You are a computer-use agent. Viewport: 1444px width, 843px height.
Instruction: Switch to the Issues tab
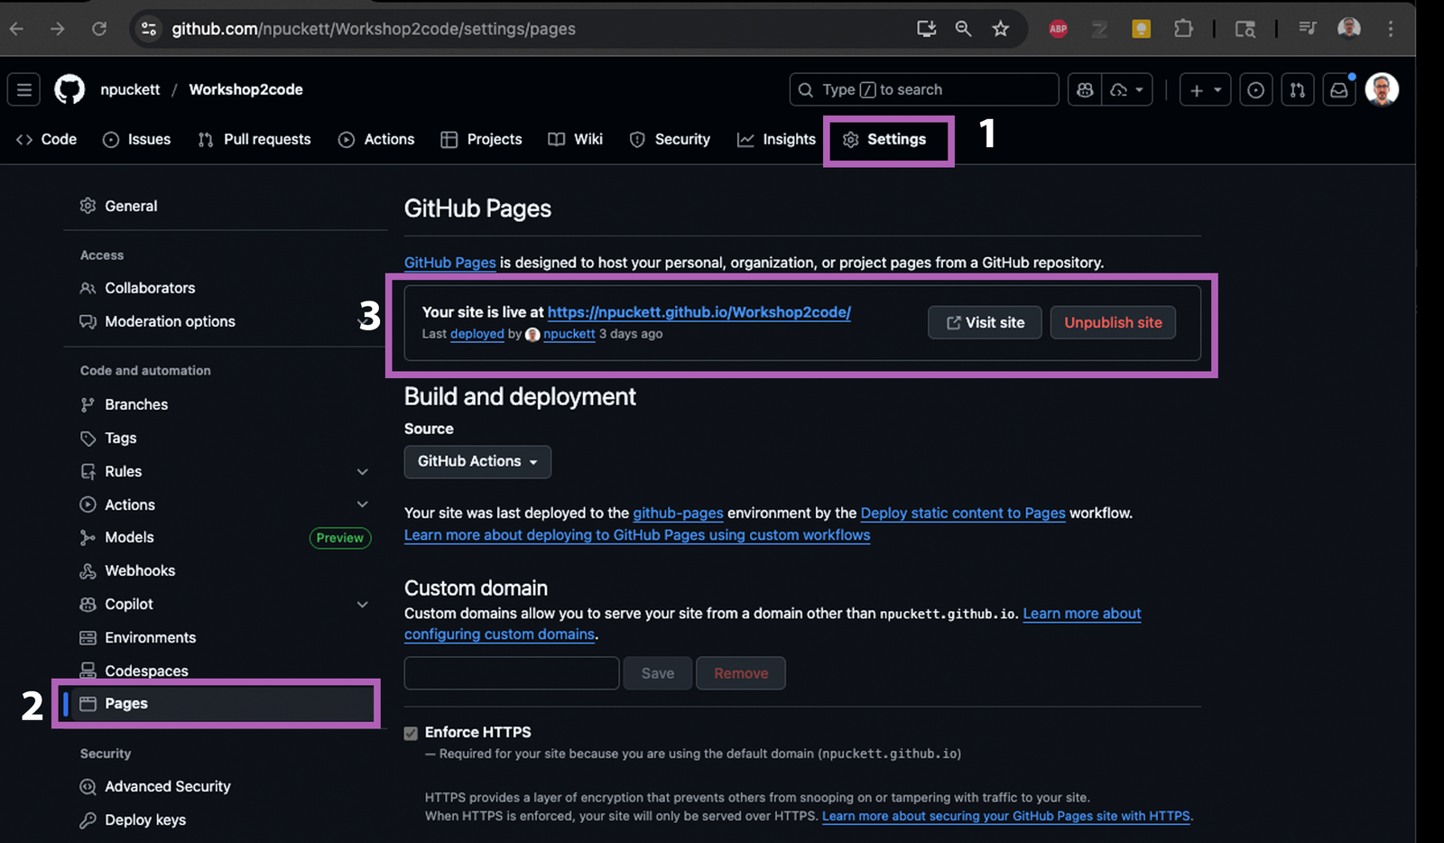[x=137, y=139]
